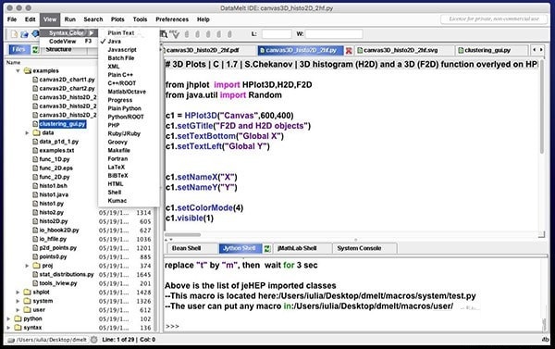Click the gear icon in the status bar
Viewport: 555px width, 349px height.
93,340
